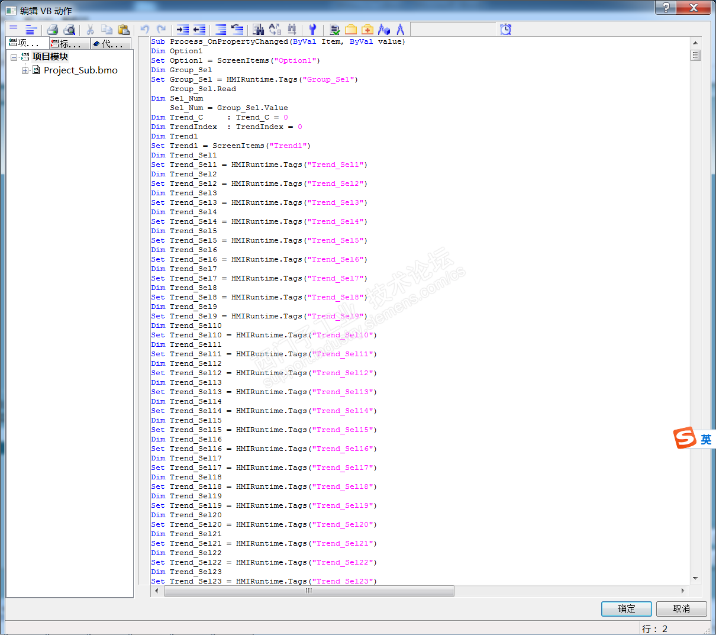Click the Copy icon in the toolbar

107,29
